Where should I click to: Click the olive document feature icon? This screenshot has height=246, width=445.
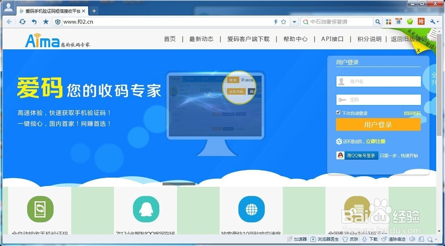tap(357, 209)
